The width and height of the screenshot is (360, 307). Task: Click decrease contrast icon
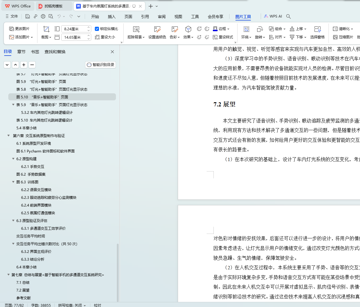pyautogui.click(x=207, y=29)
